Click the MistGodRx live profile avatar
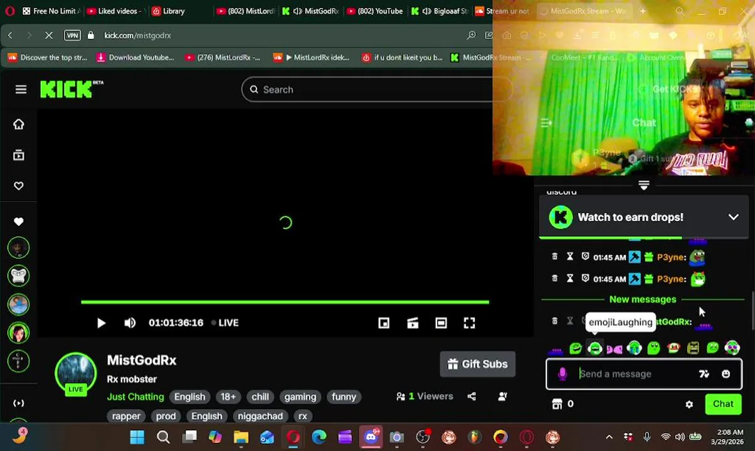755x451 pixels. pos(76,374)
